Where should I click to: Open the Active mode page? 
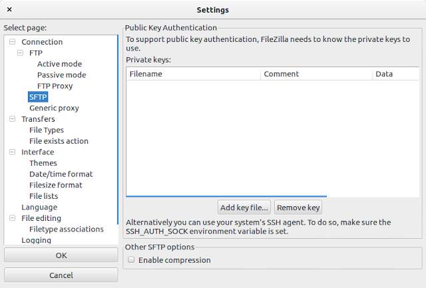(59, 64)
